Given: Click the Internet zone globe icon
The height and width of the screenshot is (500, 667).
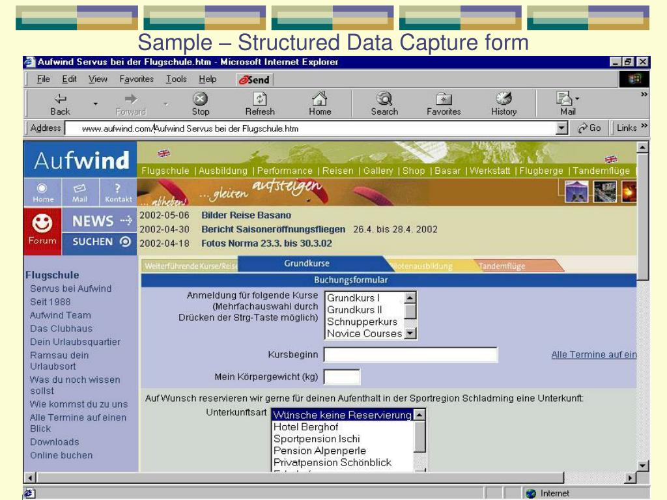Looking at the screenshot, I should (x=531, y=493).
